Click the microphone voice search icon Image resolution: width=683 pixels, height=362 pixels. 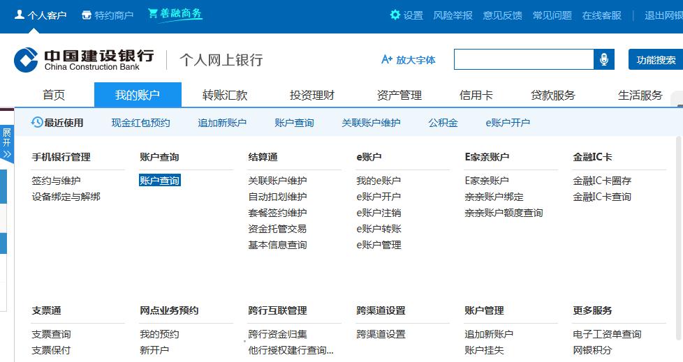click(x=603, y=59)
